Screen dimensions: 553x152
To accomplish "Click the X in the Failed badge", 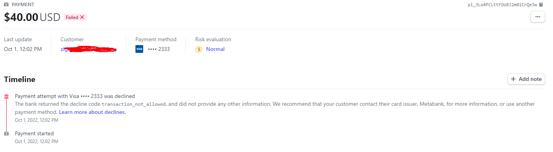I will 82,17.
